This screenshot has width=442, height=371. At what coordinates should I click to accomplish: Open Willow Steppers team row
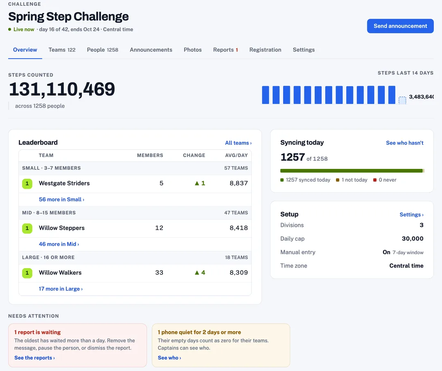click(135, 228)
